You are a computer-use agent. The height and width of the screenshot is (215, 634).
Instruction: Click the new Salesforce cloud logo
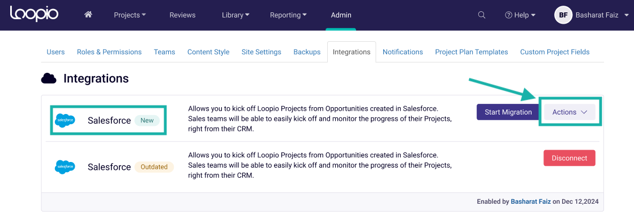(x=65, y=120)
